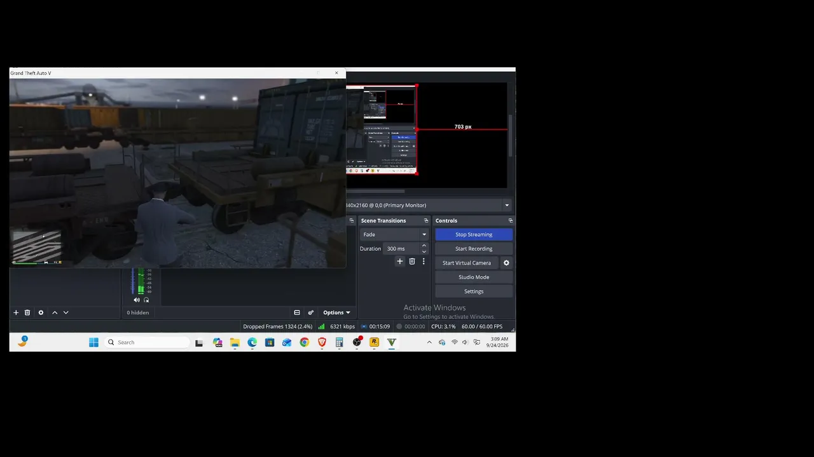Image resolution: width=814 pixels, height=457 pixels.
Task: Open the mixer Options dropdown
Action: coord(336,312)
